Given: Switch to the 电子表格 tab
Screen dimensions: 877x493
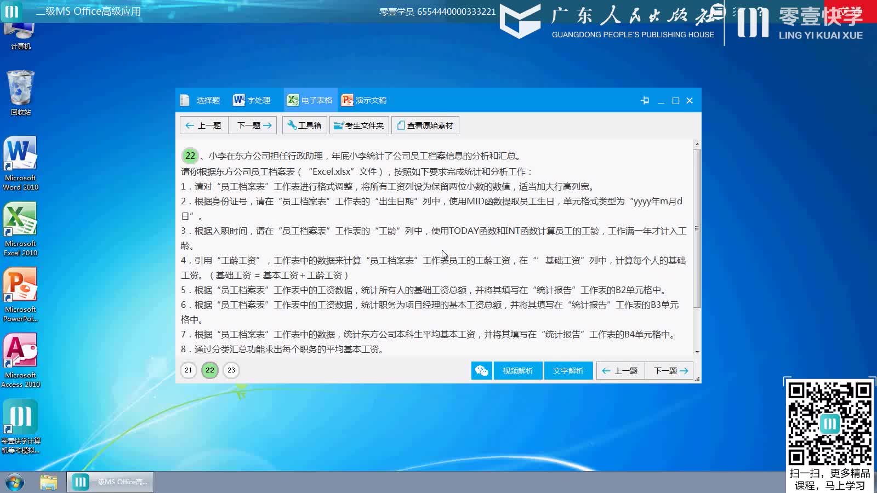Looking at the screenshot, I should coord(310,100).
